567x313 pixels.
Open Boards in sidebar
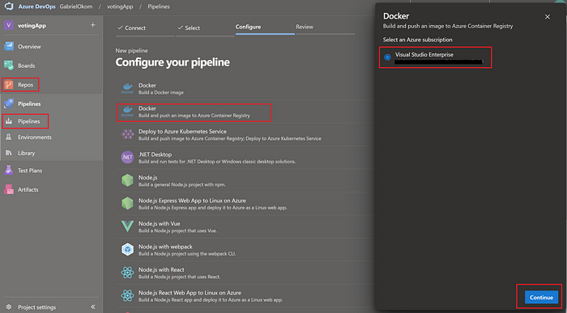(x=27, y=66)
